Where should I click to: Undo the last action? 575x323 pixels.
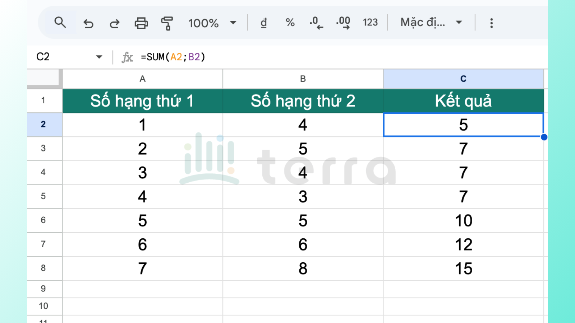pos(88,24)
